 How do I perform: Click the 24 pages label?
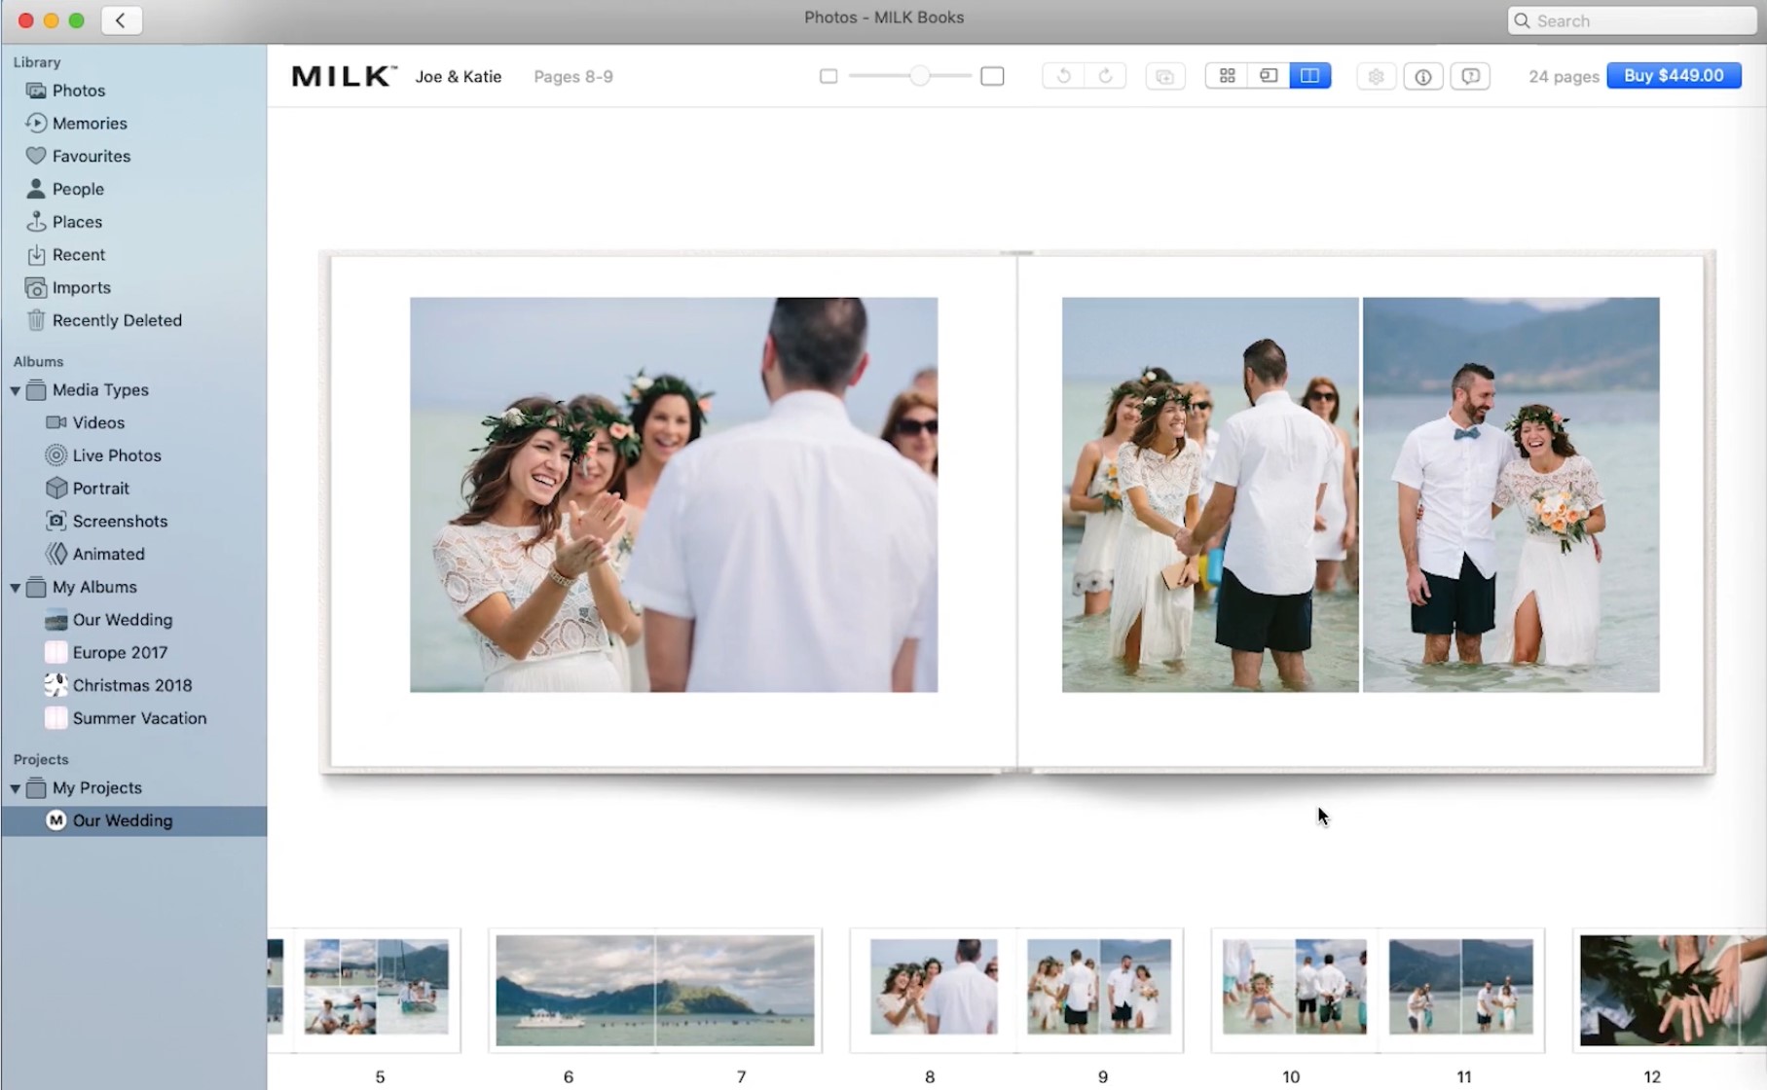[x=1564, y=77]
